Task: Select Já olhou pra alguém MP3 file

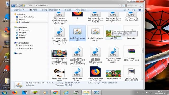Action: [x=59, y=18]
